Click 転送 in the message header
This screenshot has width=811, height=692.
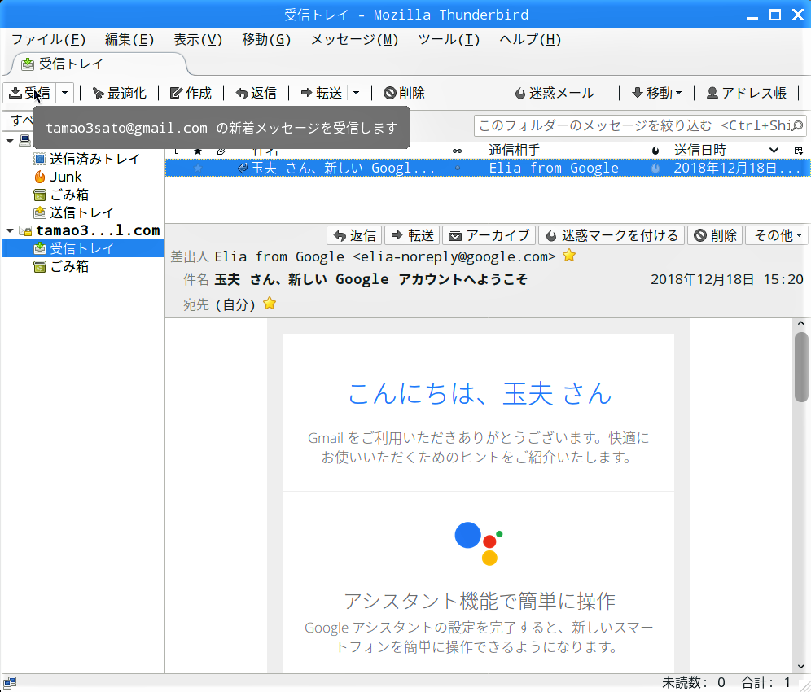tap(412, 235)
